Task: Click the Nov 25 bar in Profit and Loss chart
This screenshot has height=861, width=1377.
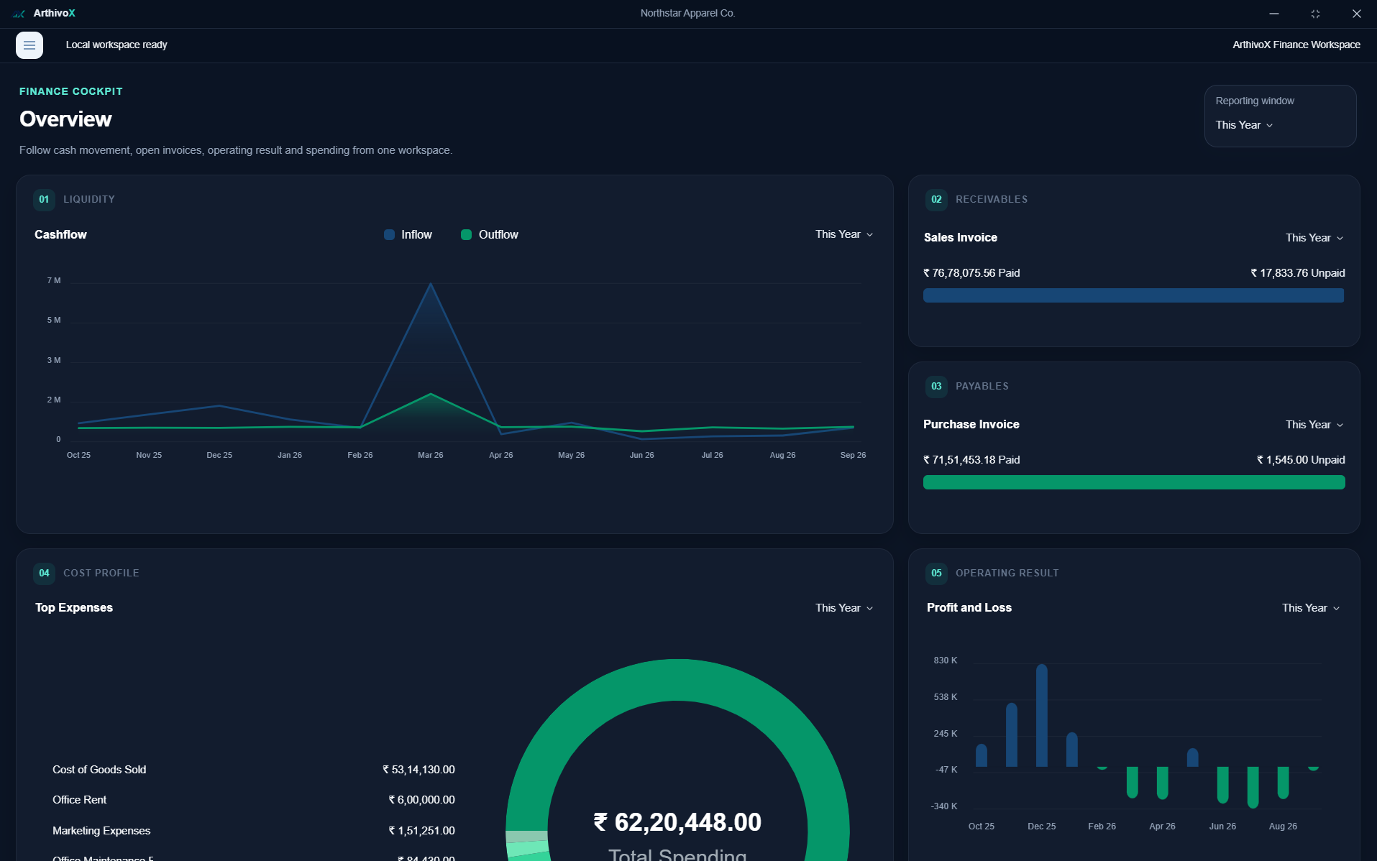Action: point(1012,735)
